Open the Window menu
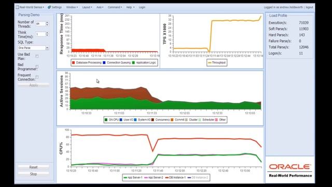Viewport: 332px width, 187px height. 72,7
